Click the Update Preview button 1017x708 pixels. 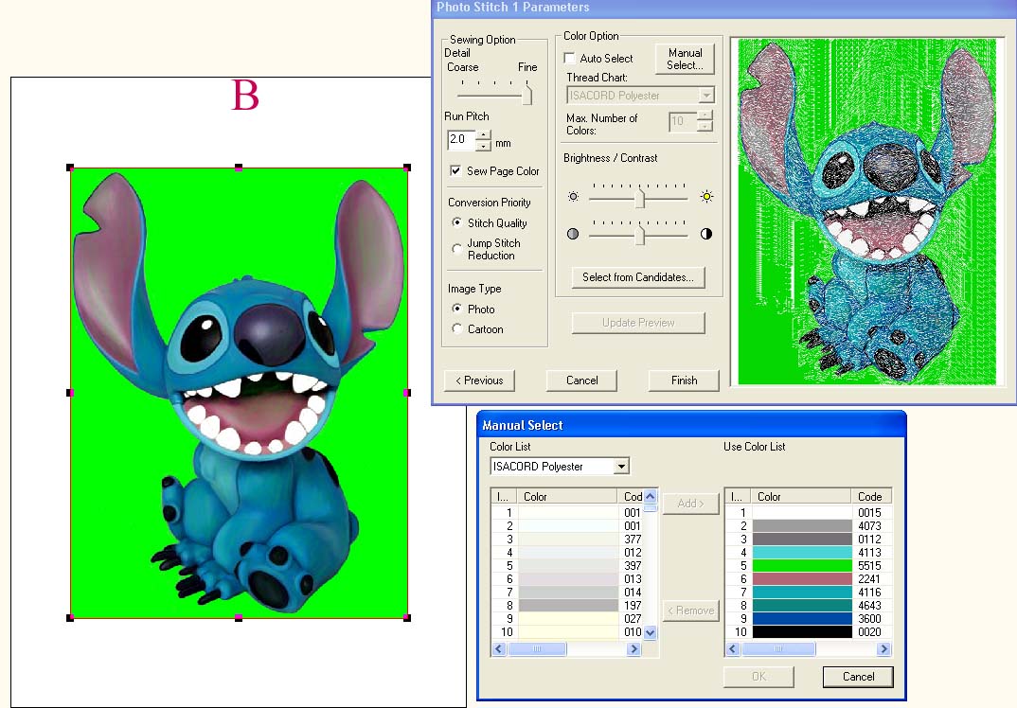tap(638, 323)
